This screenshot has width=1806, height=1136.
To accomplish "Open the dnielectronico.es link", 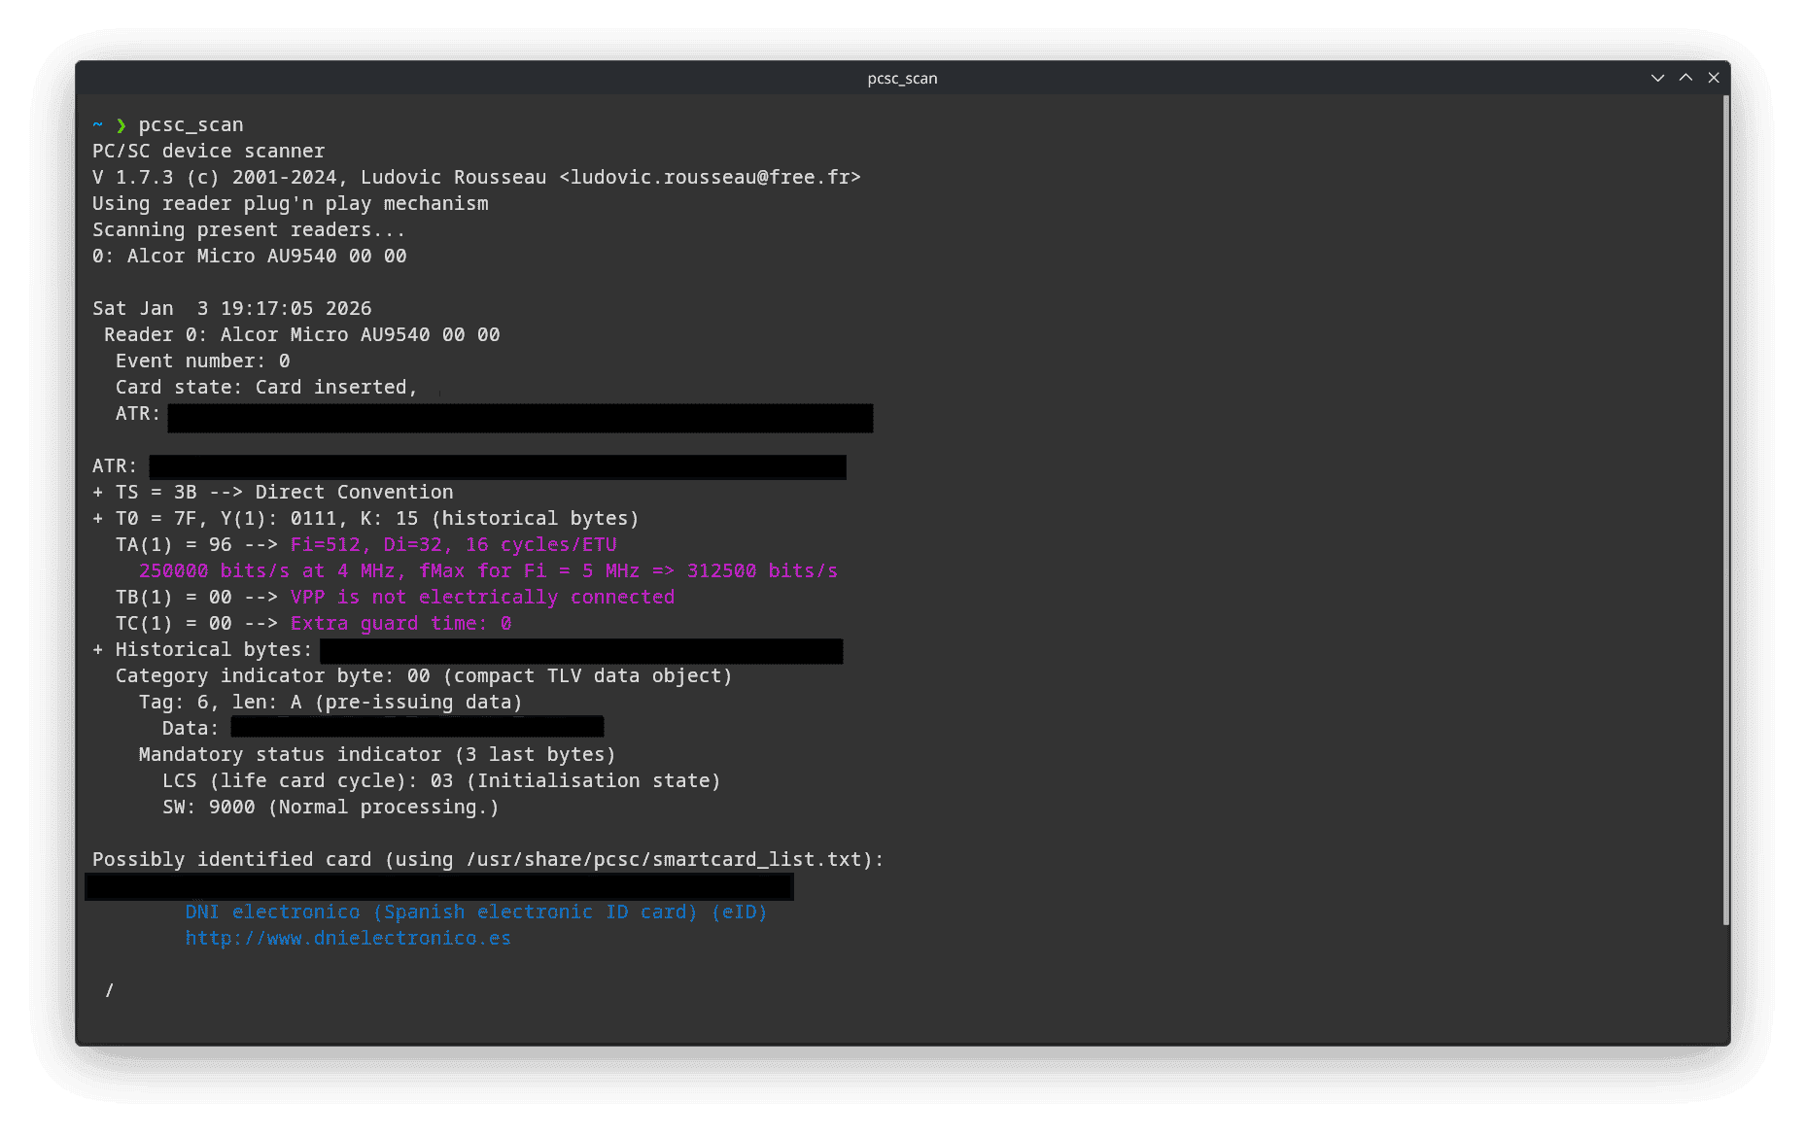I will tap(347, 938).
